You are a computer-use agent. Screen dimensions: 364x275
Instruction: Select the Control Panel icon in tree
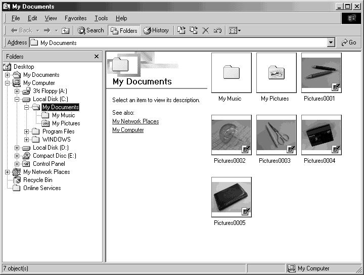26,164
